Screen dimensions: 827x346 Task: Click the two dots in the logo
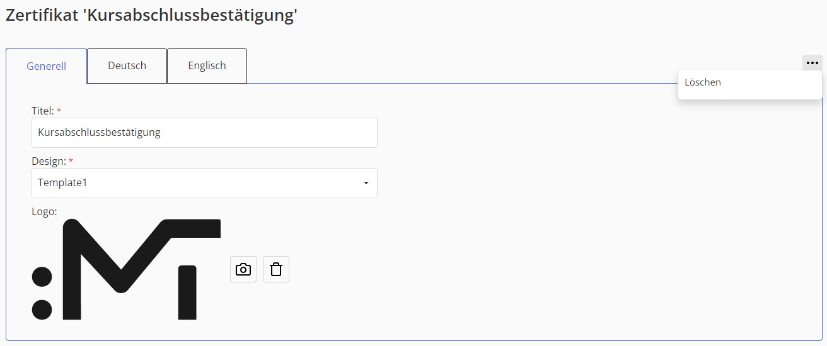42,293
